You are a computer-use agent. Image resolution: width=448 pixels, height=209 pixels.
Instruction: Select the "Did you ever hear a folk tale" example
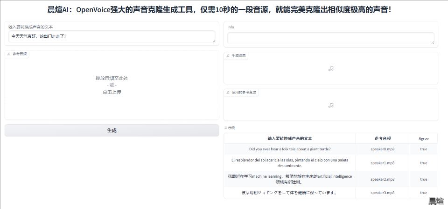pos(290,149)
